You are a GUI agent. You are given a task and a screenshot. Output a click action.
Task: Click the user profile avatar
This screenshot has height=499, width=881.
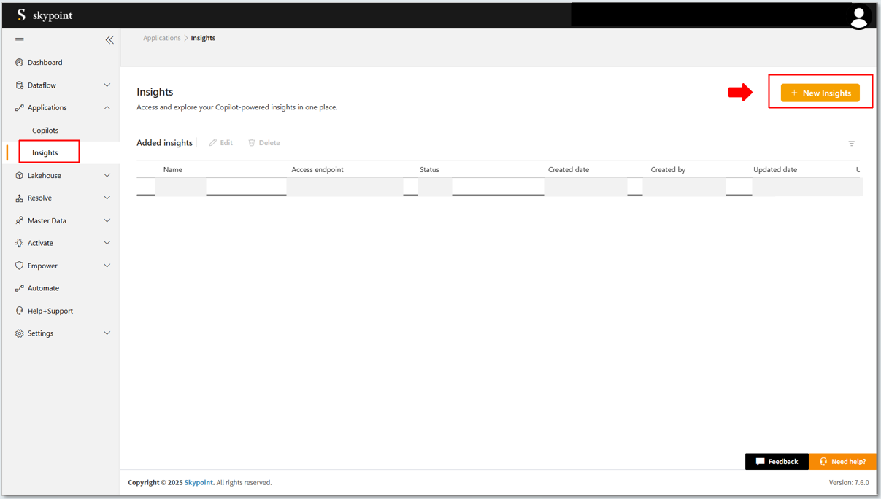[858, 17]
